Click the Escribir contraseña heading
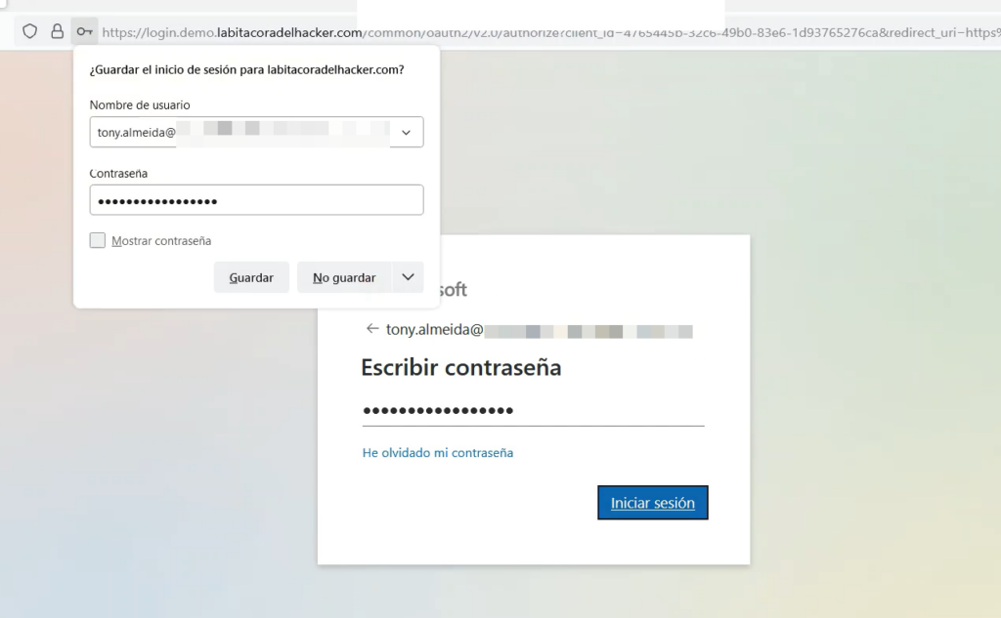Image resolution: width=1001 pixels, height=618 pixels. point(461,367)
